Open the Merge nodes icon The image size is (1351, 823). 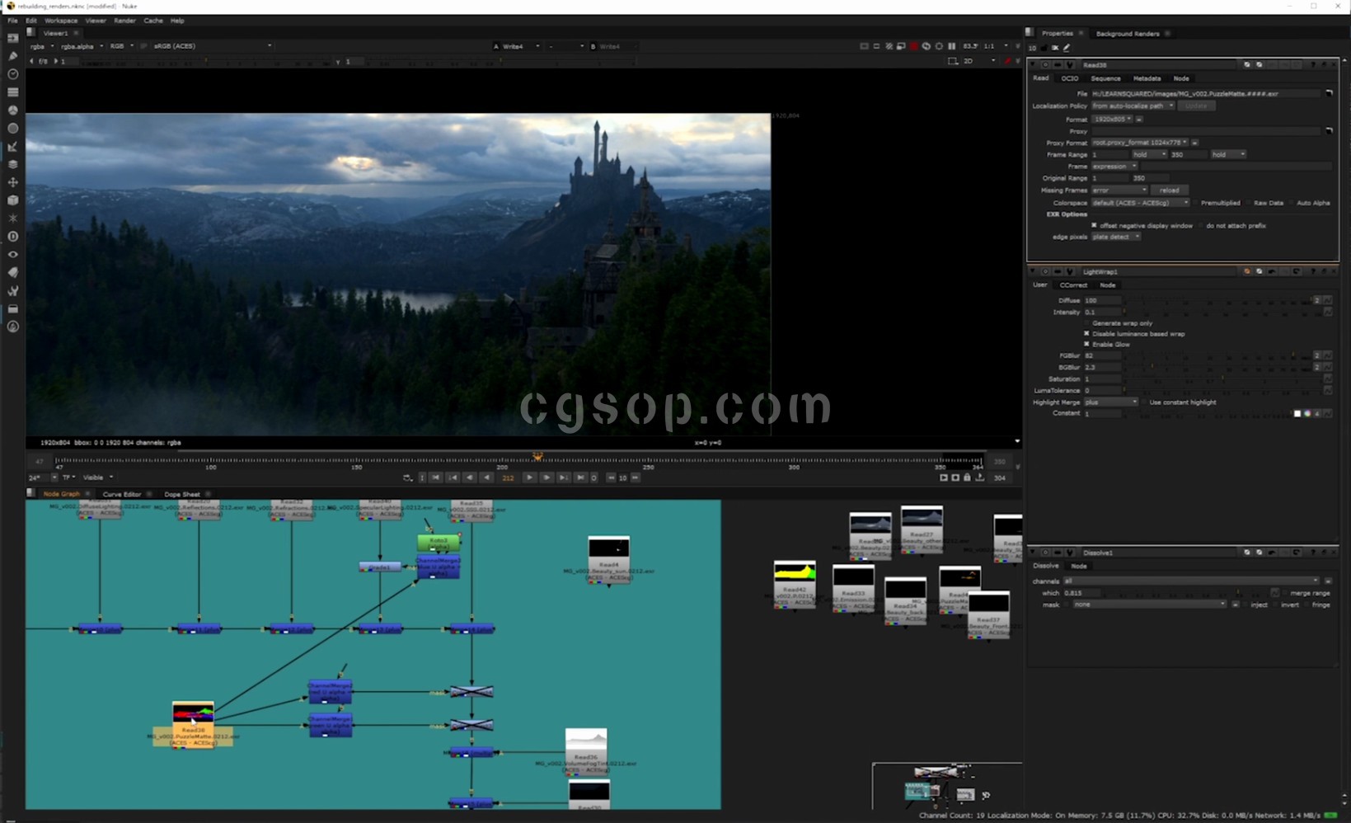click(x=12, y=164)
